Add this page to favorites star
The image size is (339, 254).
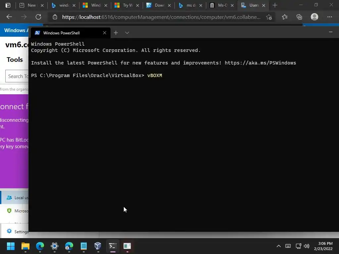click(269, 17)
